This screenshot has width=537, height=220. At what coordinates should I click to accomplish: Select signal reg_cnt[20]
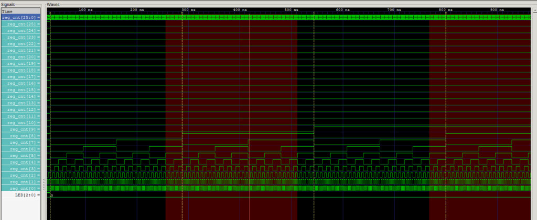(x=20, y=57)
